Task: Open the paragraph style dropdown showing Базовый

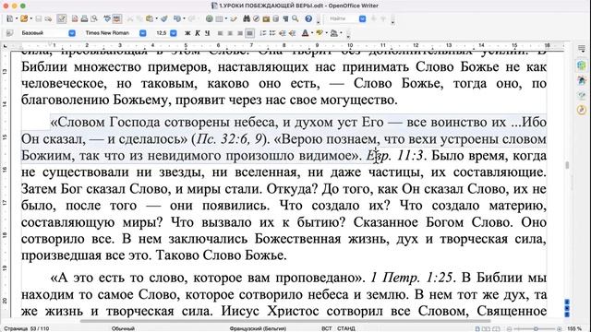Action: [x=72, y=33]
